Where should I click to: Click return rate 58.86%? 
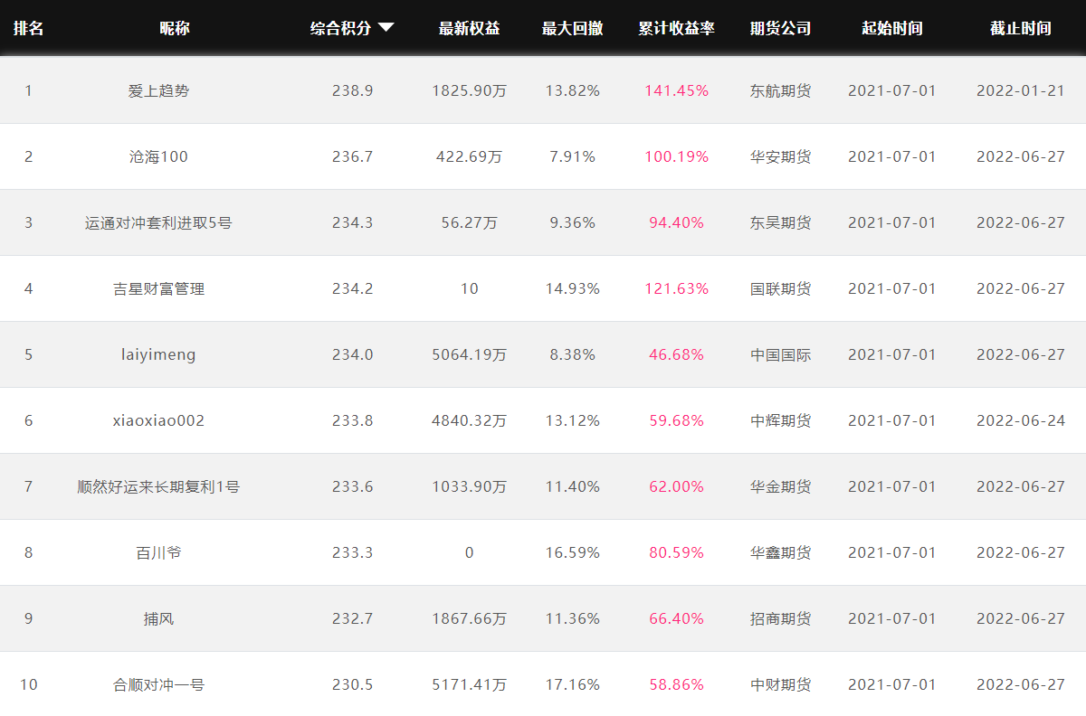pos(677,684)
